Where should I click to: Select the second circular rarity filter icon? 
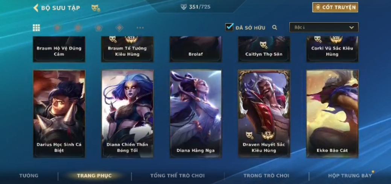pos(78,28)
